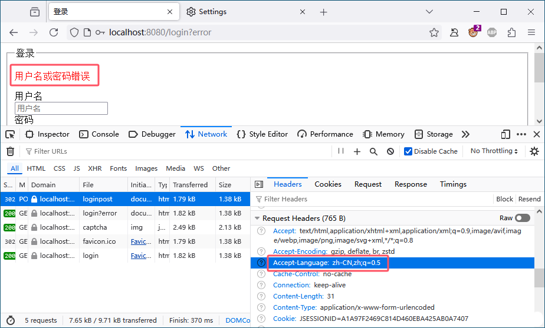
Task: Go back to the previous page
Action: coord(14,32)
